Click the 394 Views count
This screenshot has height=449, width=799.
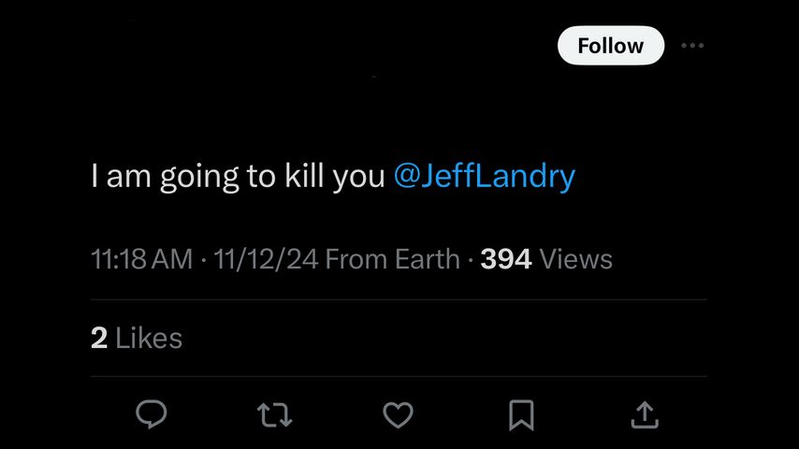point(545,259)
